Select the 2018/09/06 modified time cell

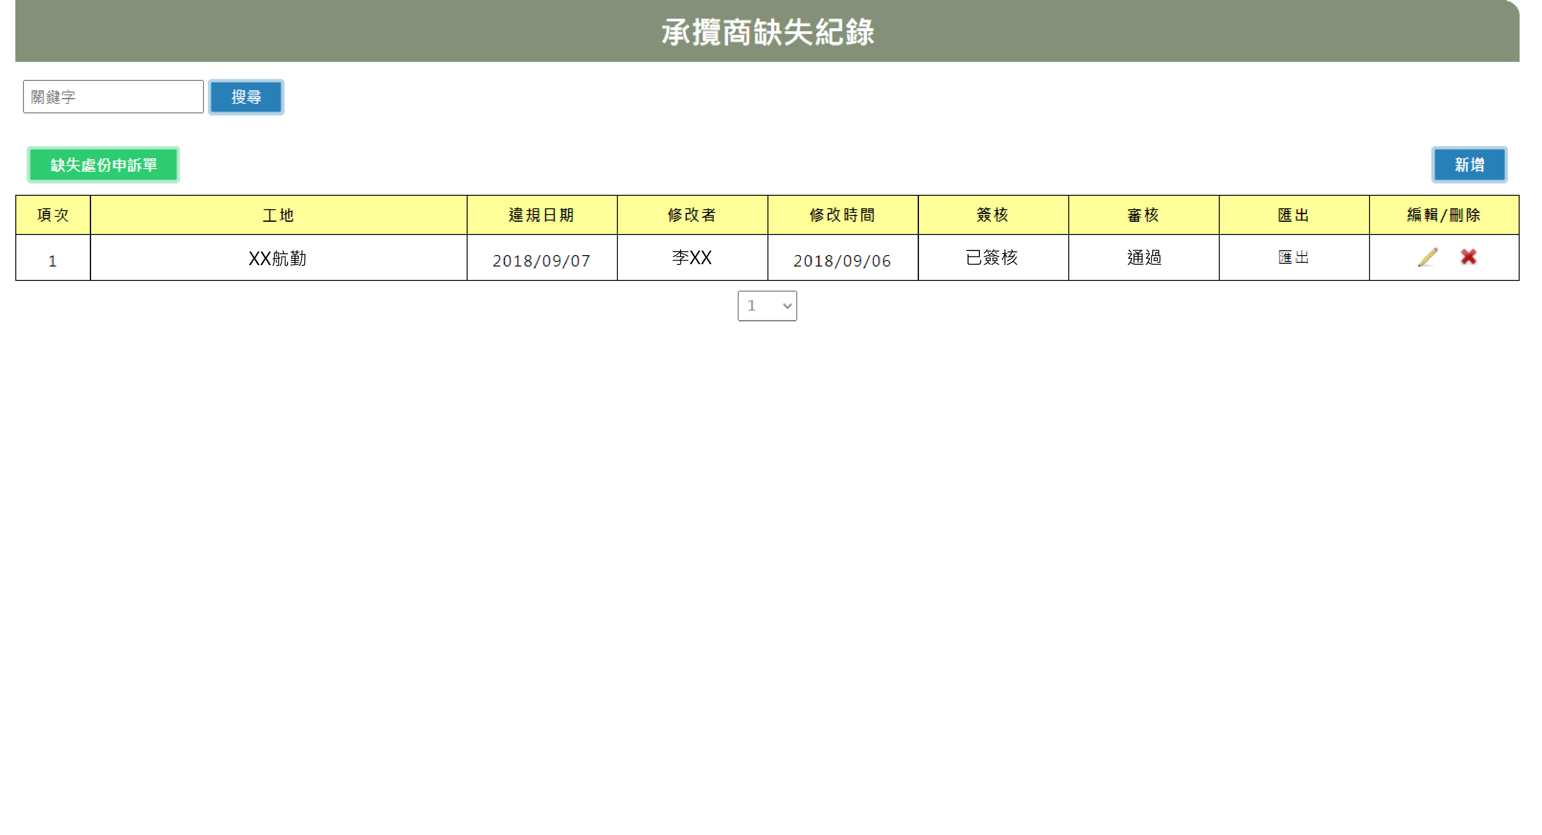point(843,258)
